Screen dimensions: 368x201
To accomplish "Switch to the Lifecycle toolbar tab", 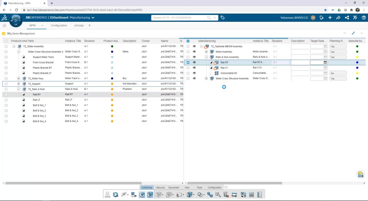I will (x=160, y=187).
